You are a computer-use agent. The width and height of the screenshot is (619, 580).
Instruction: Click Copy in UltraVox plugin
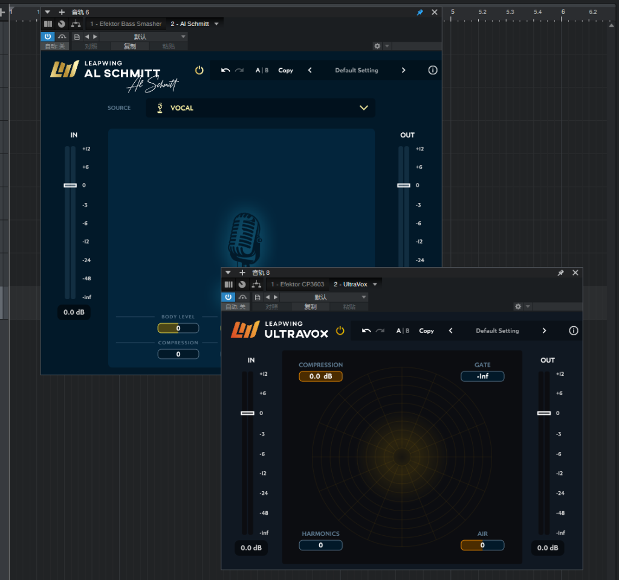pos(426,330)
